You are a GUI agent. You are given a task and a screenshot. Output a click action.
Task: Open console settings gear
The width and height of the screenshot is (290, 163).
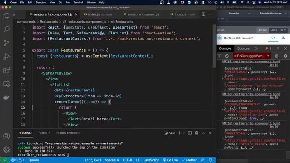pos(285,56)
